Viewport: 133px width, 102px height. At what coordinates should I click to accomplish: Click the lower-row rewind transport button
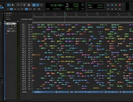(x=112, y=9)
